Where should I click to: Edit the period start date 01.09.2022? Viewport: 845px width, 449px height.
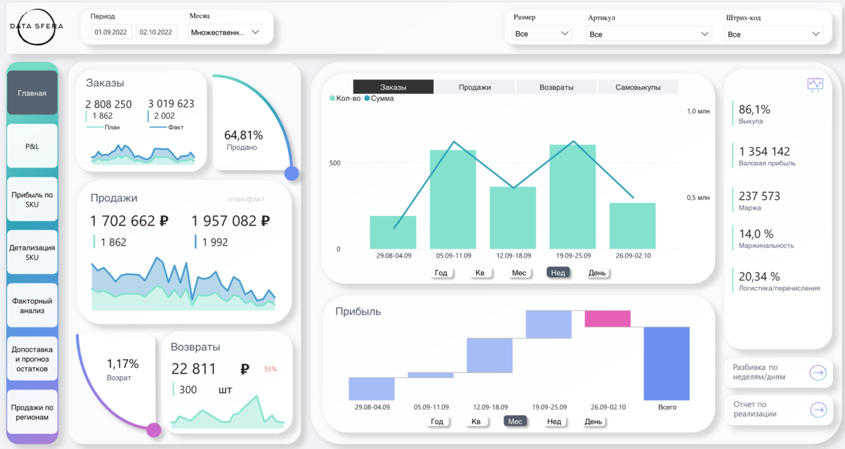point(112,32)
